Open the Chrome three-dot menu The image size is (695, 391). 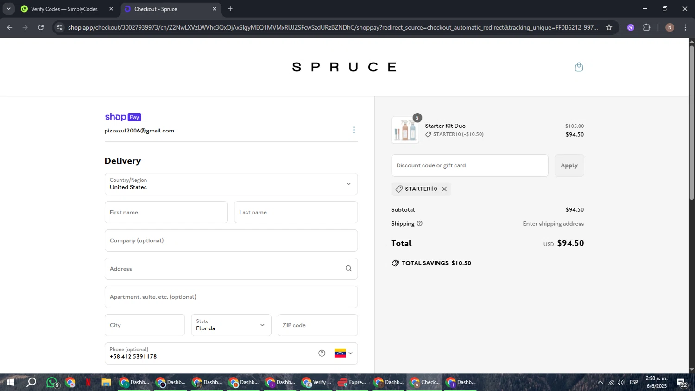pos(685,27)
